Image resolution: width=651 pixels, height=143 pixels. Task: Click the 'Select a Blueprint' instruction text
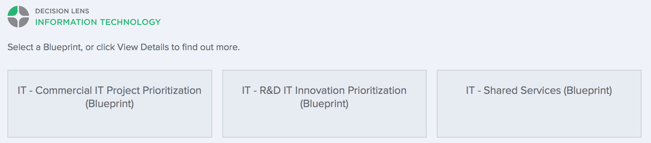coord(45,47)
